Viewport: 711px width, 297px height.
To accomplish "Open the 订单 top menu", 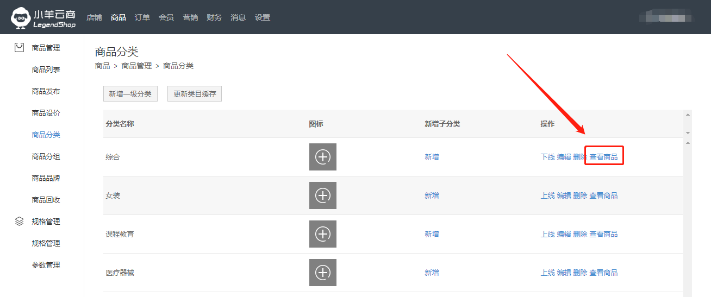I will pyautogui.click(x=142, y=17).
